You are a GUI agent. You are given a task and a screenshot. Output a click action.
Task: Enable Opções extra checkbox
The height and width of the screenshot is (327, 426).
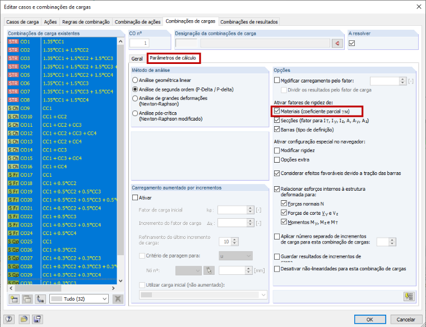(277, 159)
